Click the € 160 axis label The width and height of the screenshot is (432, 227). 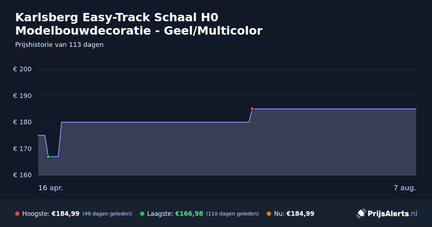(23, 175)
